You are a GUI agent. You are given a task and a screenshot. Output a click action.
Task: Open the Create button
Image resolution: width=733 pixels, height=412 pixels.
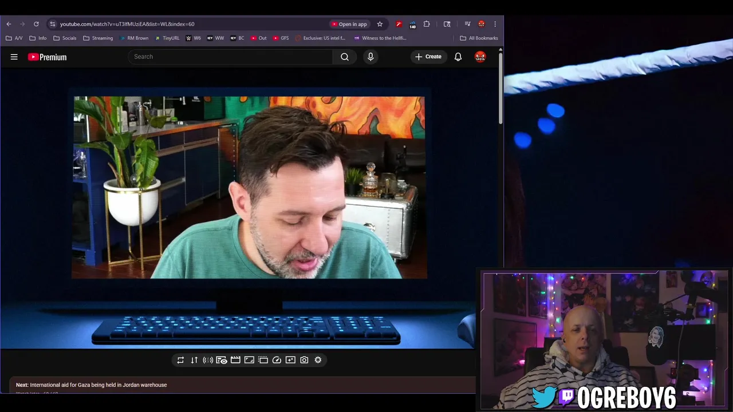click(428, 57)
